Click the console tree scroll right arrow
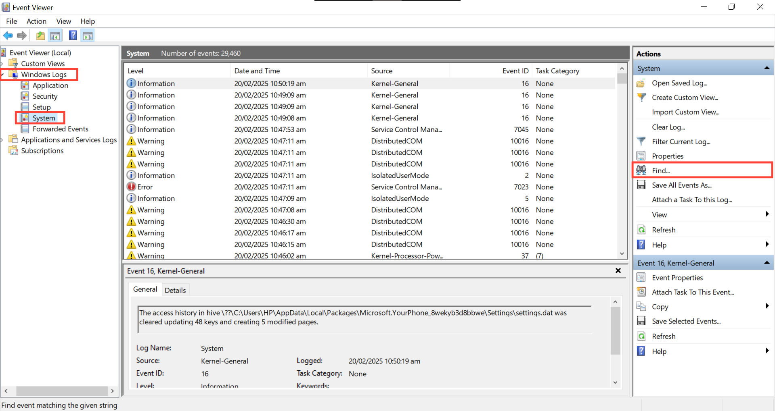 click(112, 391)
